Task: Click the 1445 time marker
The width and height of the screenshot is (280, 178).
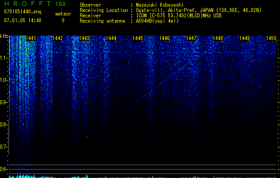Action: pos(138,38)
